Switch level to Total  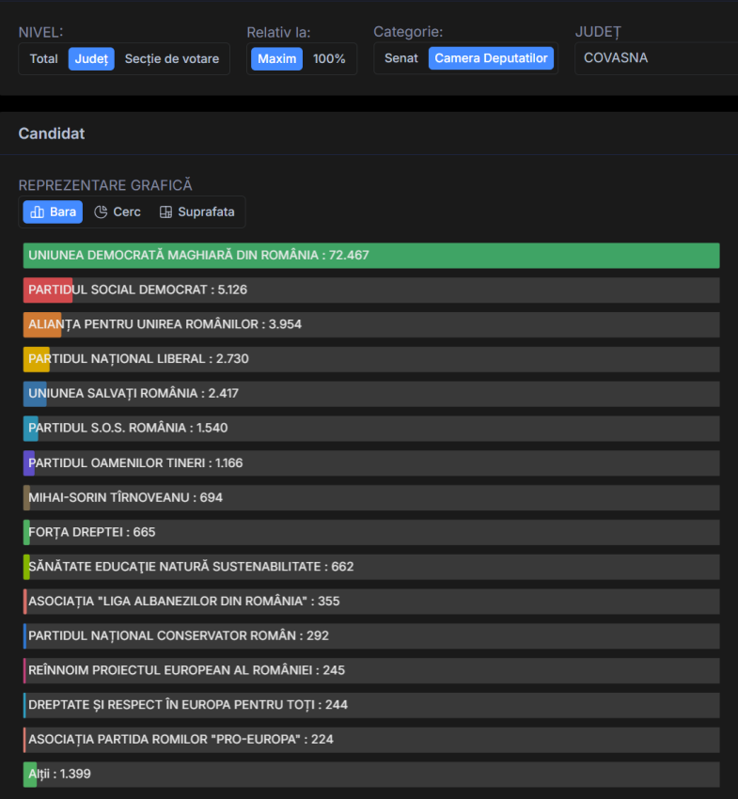click(44, 59)
